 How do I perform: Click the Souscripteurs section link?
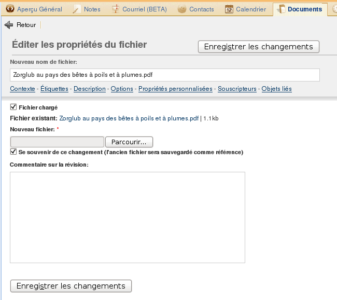tap(237, 89)
